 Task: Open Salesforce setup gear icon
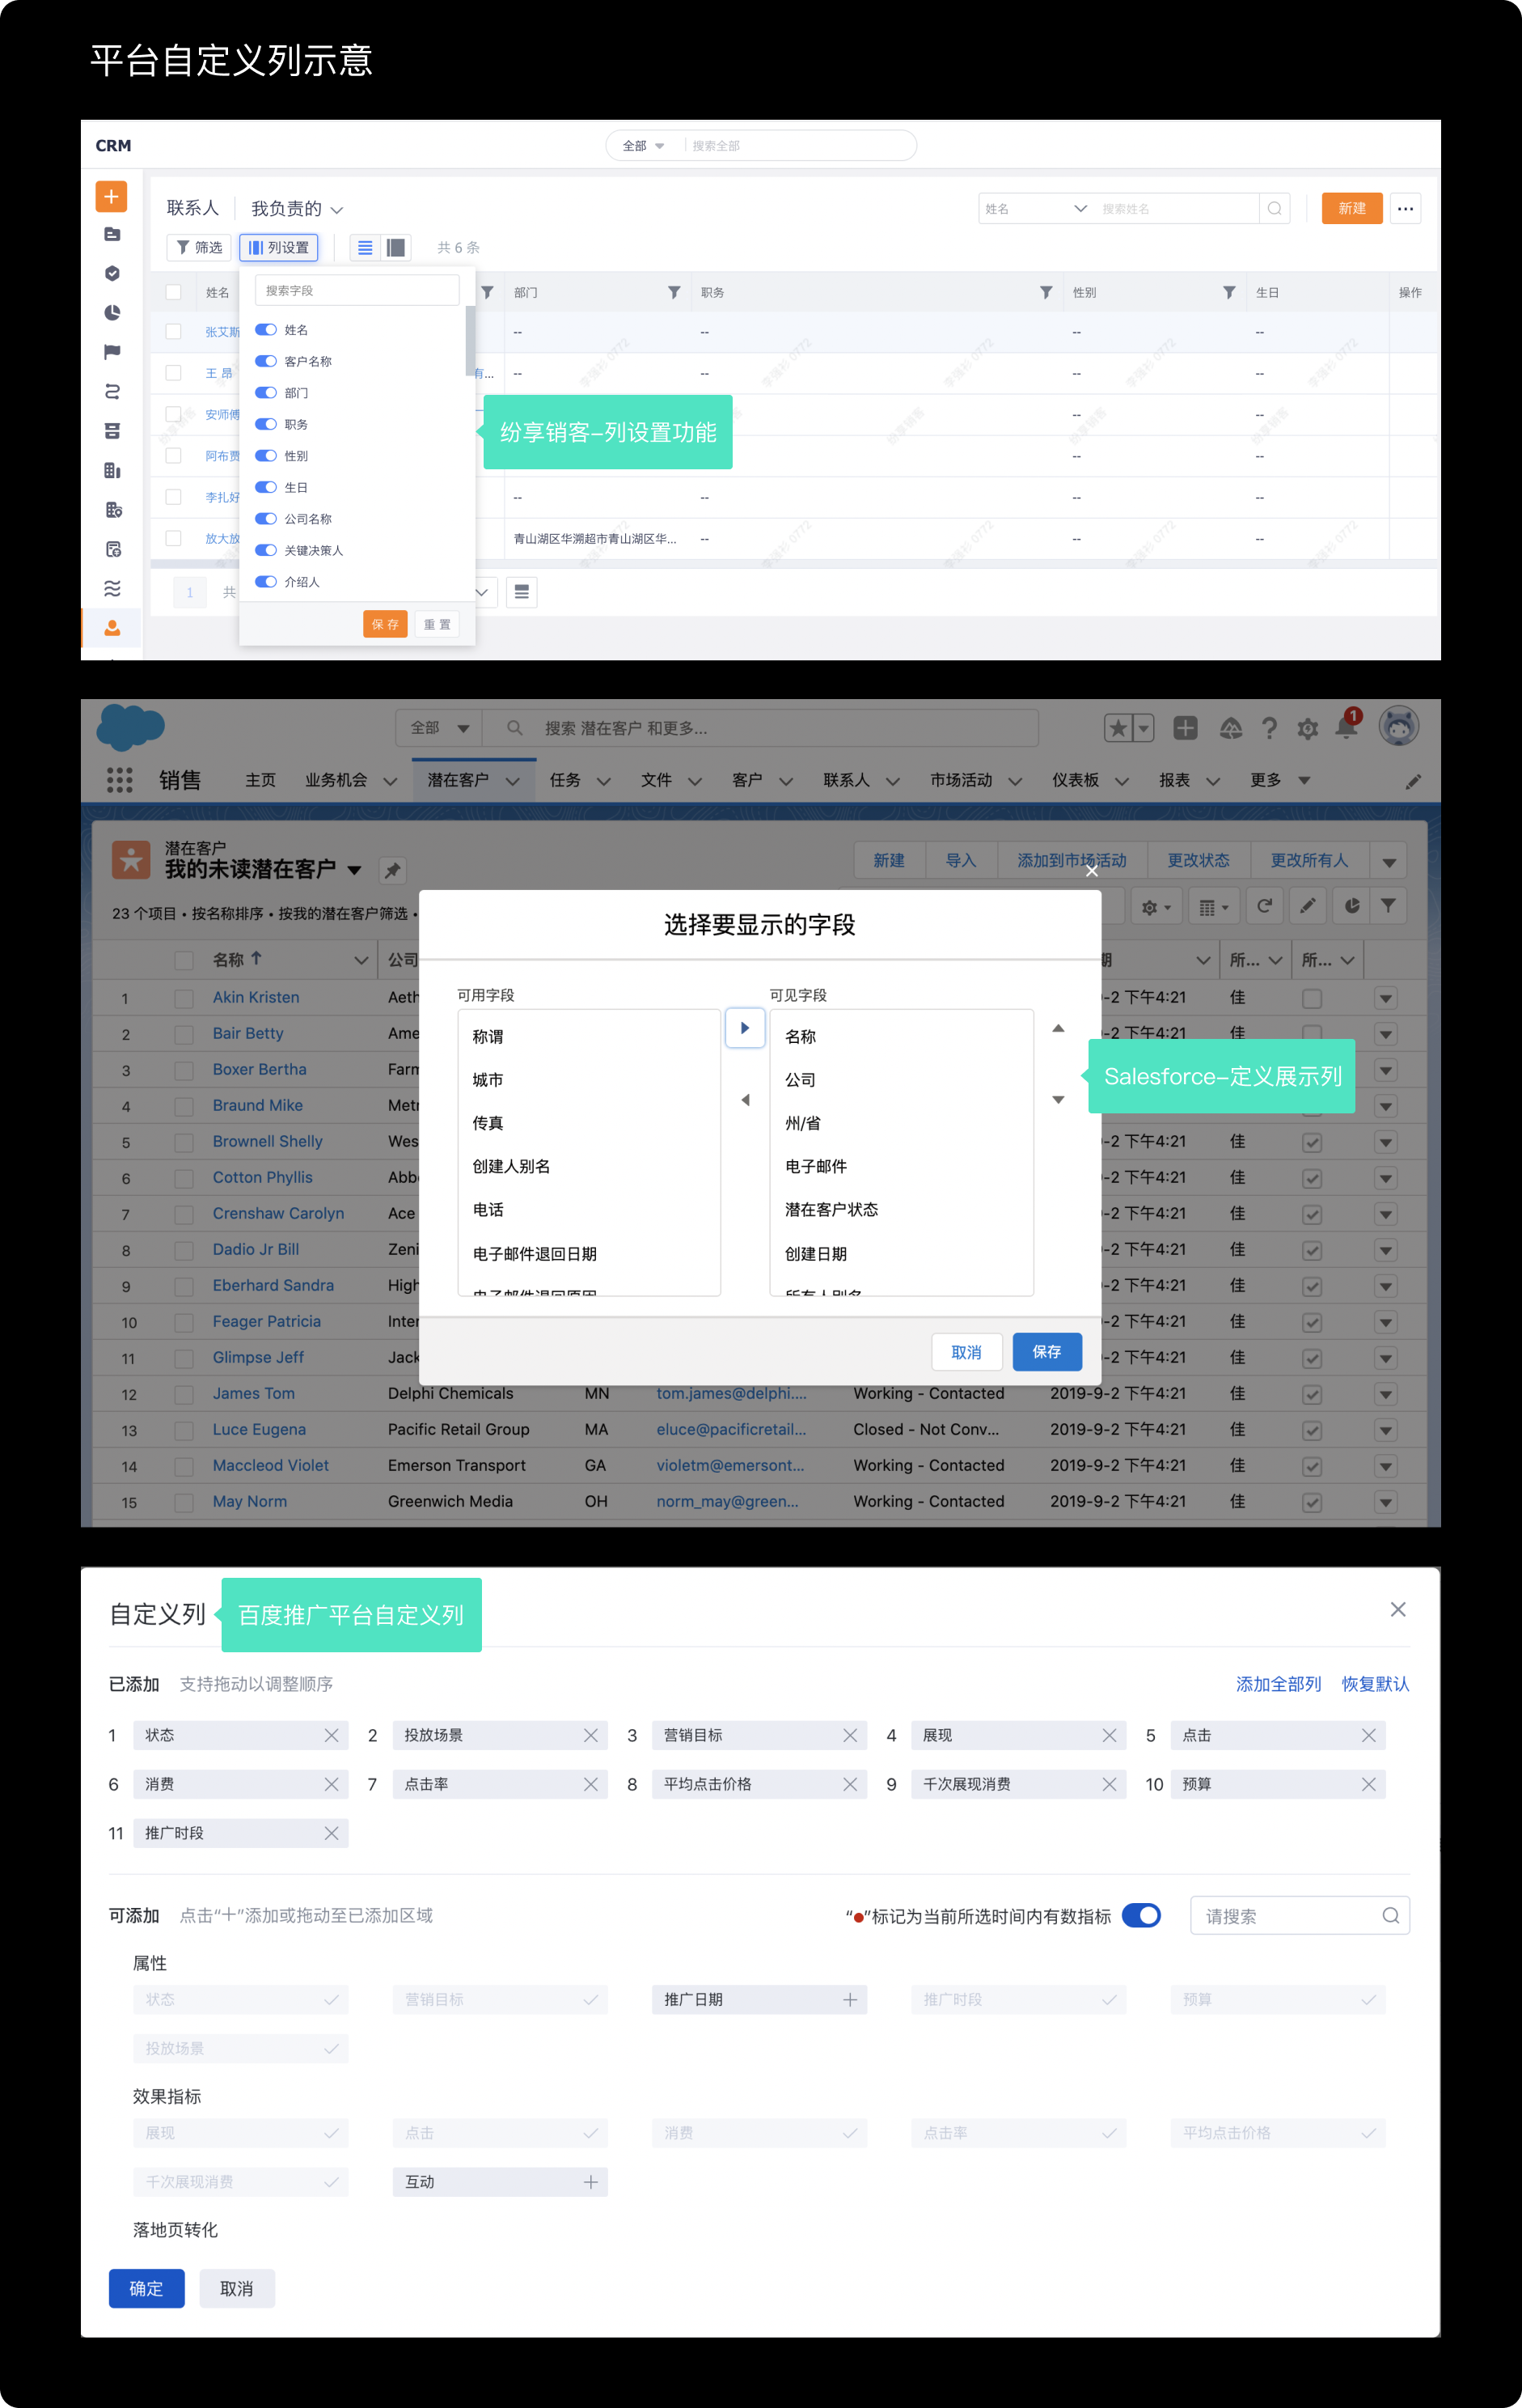[x=1307, y=729]
